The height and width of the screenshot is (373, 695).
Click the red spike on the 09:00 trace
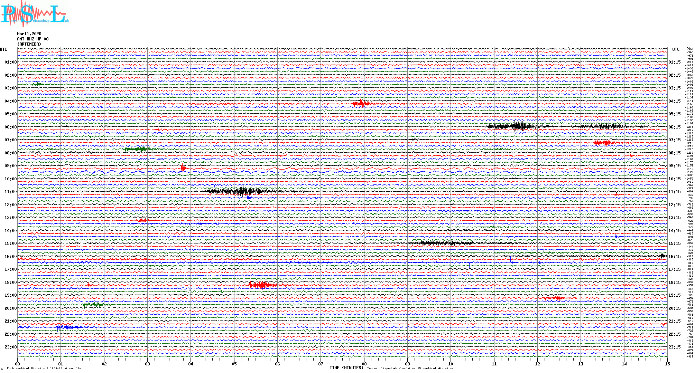(183, 168)
